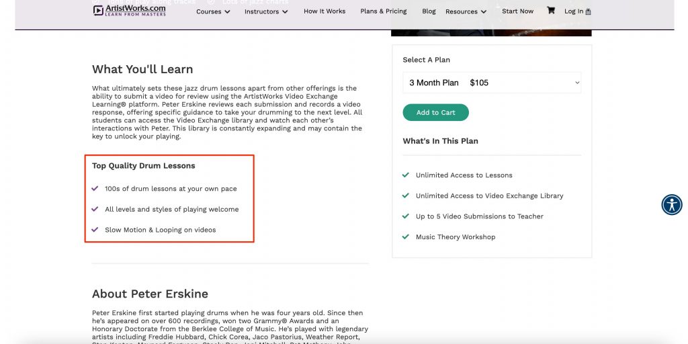Viewport: 688px width, 344px height.
Task: Click the Top Quality Drum Lessons heading
Action: click(144, 166)
